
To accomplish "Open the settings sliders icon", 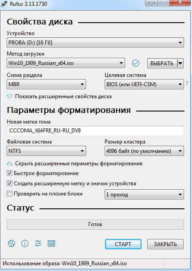I will coord(38,243).
